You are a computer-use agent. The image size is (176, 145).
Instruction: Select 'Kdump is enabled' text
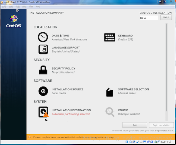(129, 114)
